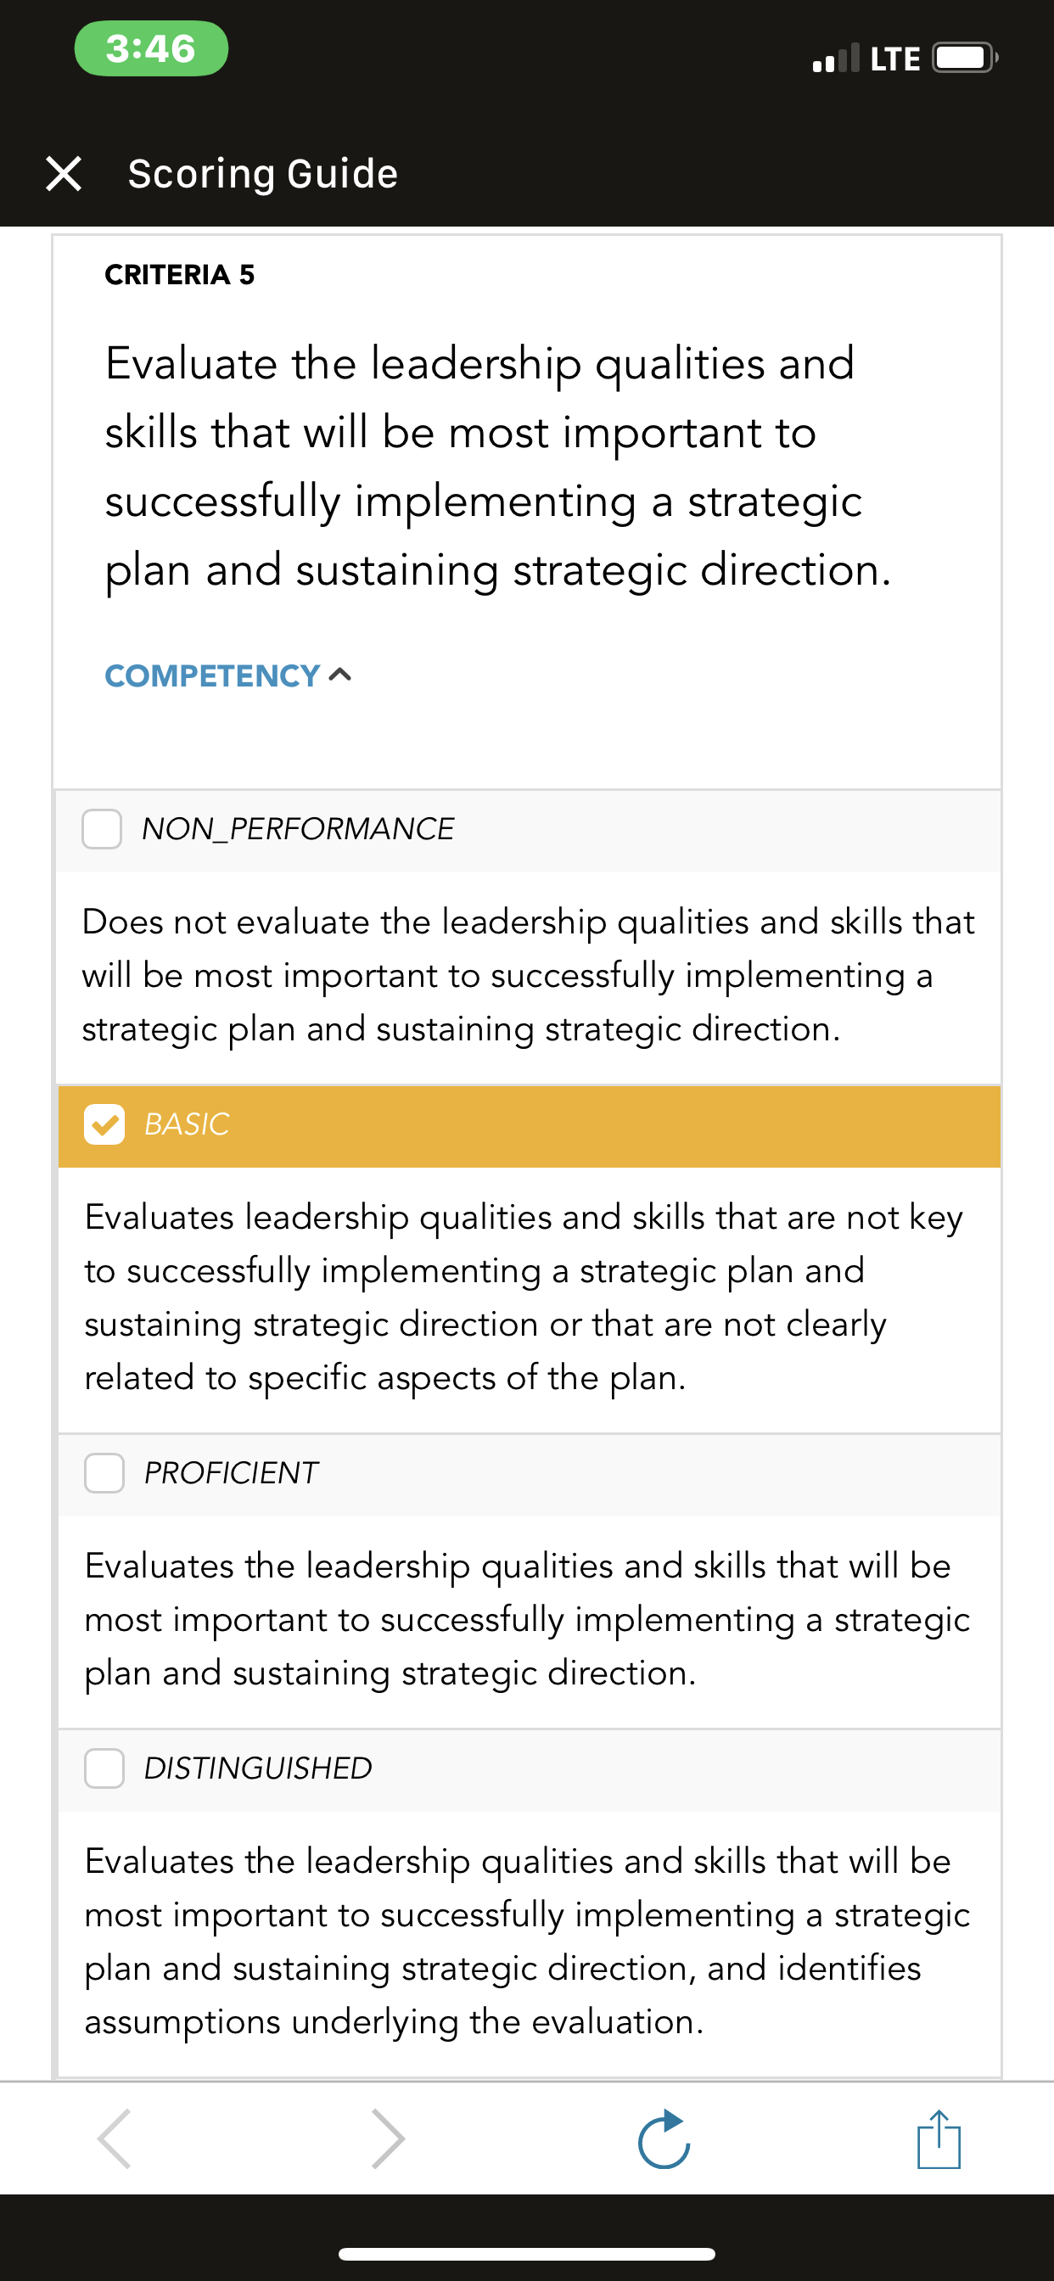Tap the NON_PERFORMANCE rating label
The height and width of the screenshot is (2281, 1054).
[x=298, y=829]
